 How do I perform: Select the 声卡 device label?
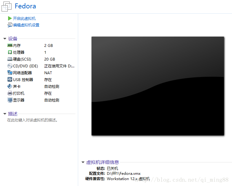[17, 86]
